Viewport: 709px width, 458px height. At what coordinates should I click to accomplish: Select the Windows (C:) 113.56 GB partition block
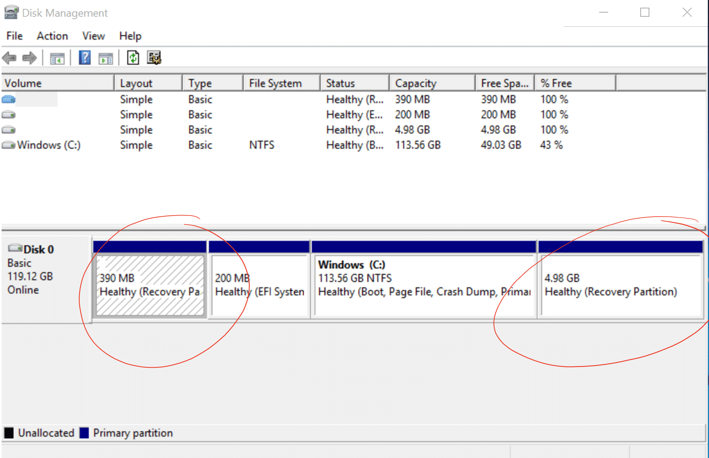click(x=424, y=279)
